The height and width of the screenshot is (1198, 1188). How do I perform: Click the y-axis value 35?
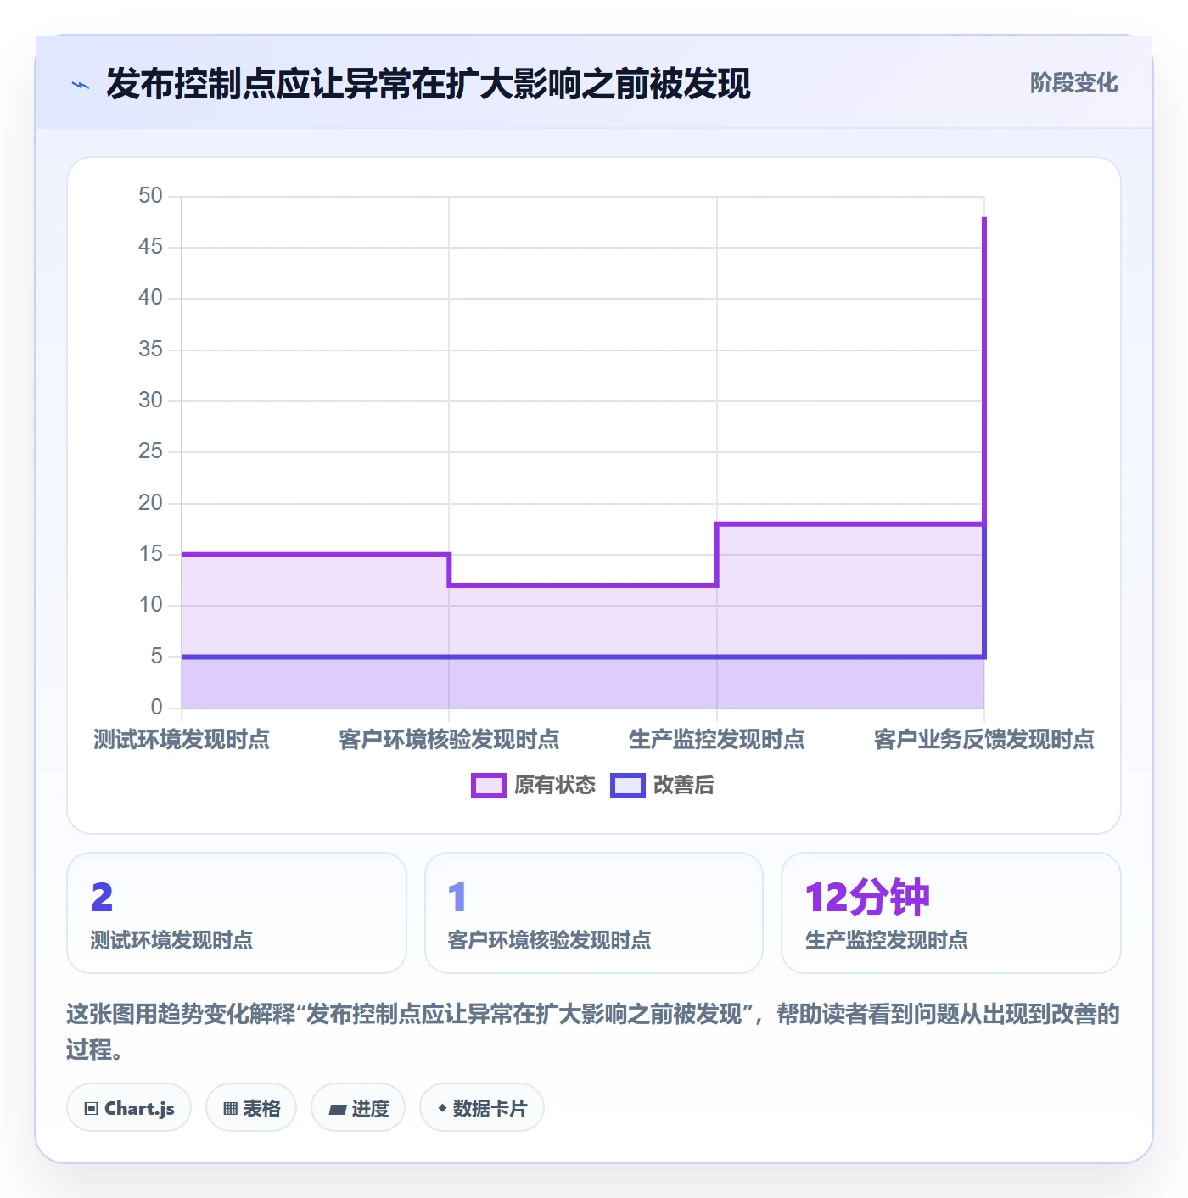[x=150, y=349]
